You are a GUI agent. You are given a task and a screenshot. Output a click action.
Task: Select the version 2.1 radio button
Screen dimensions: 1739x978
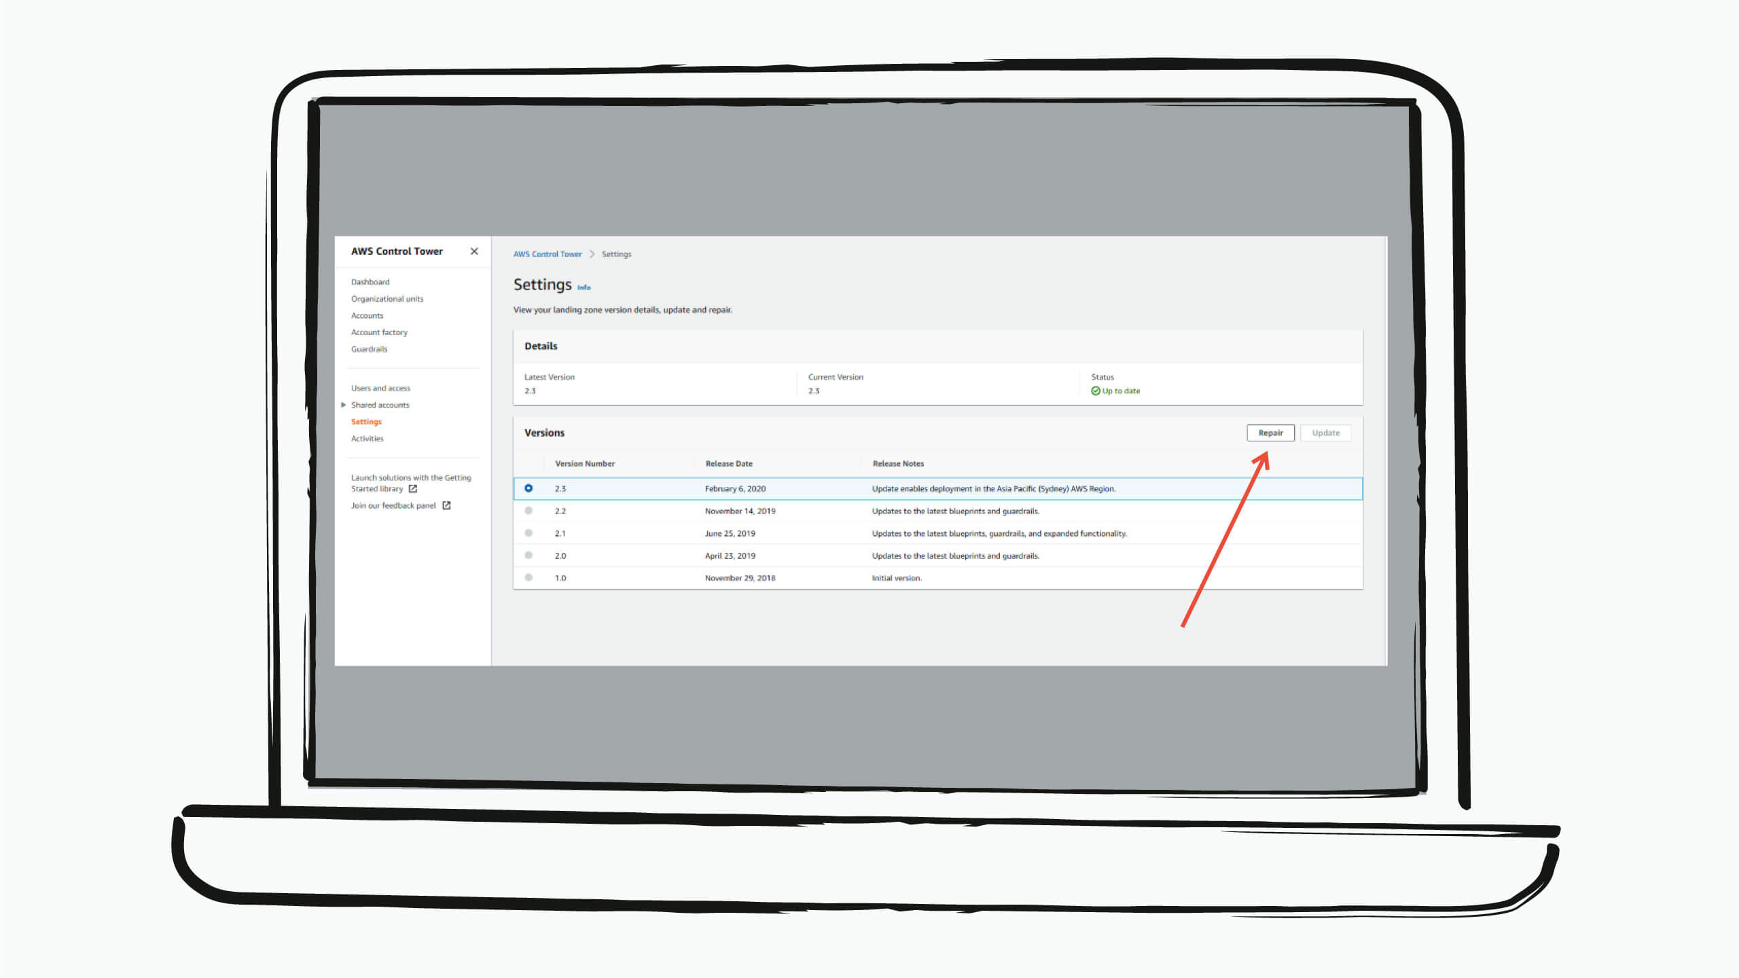[x=529, y=533]
